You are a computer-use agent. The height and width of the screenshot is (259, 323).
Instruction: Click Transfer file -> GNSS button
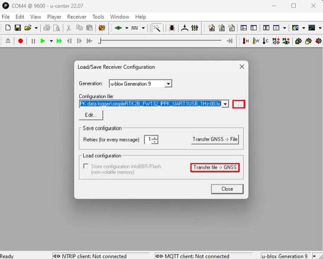215,168
